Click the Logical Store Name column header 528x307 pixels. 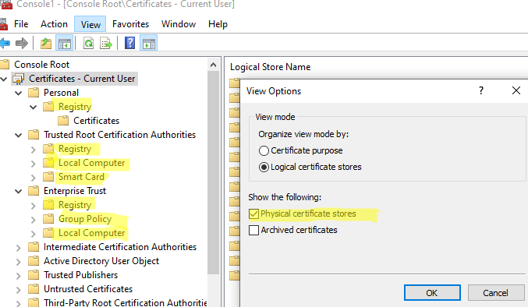tap(271, 67)
